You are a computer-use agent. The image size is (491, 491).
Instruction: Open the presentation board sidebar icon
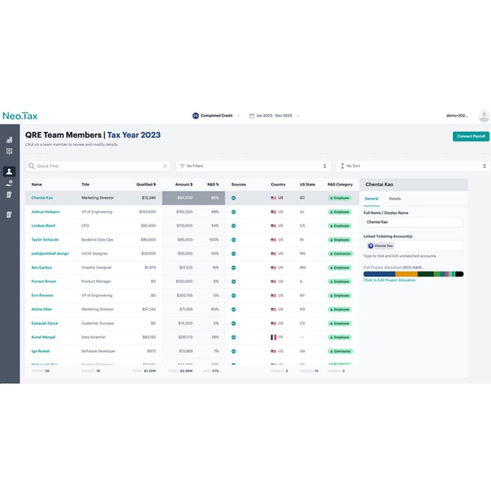click(10, 152)
